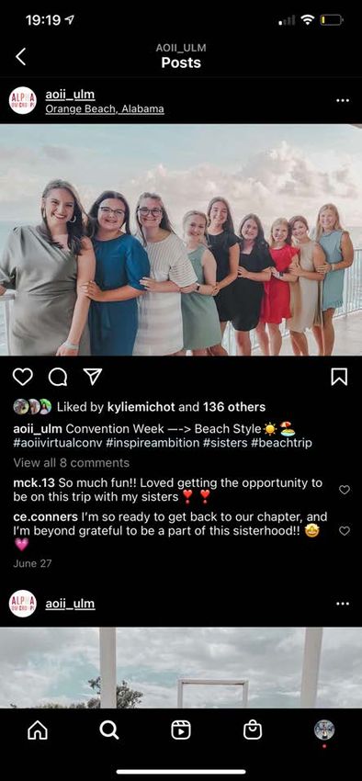
Task: Open three-dot options on the first post
Action: [343, 100]
